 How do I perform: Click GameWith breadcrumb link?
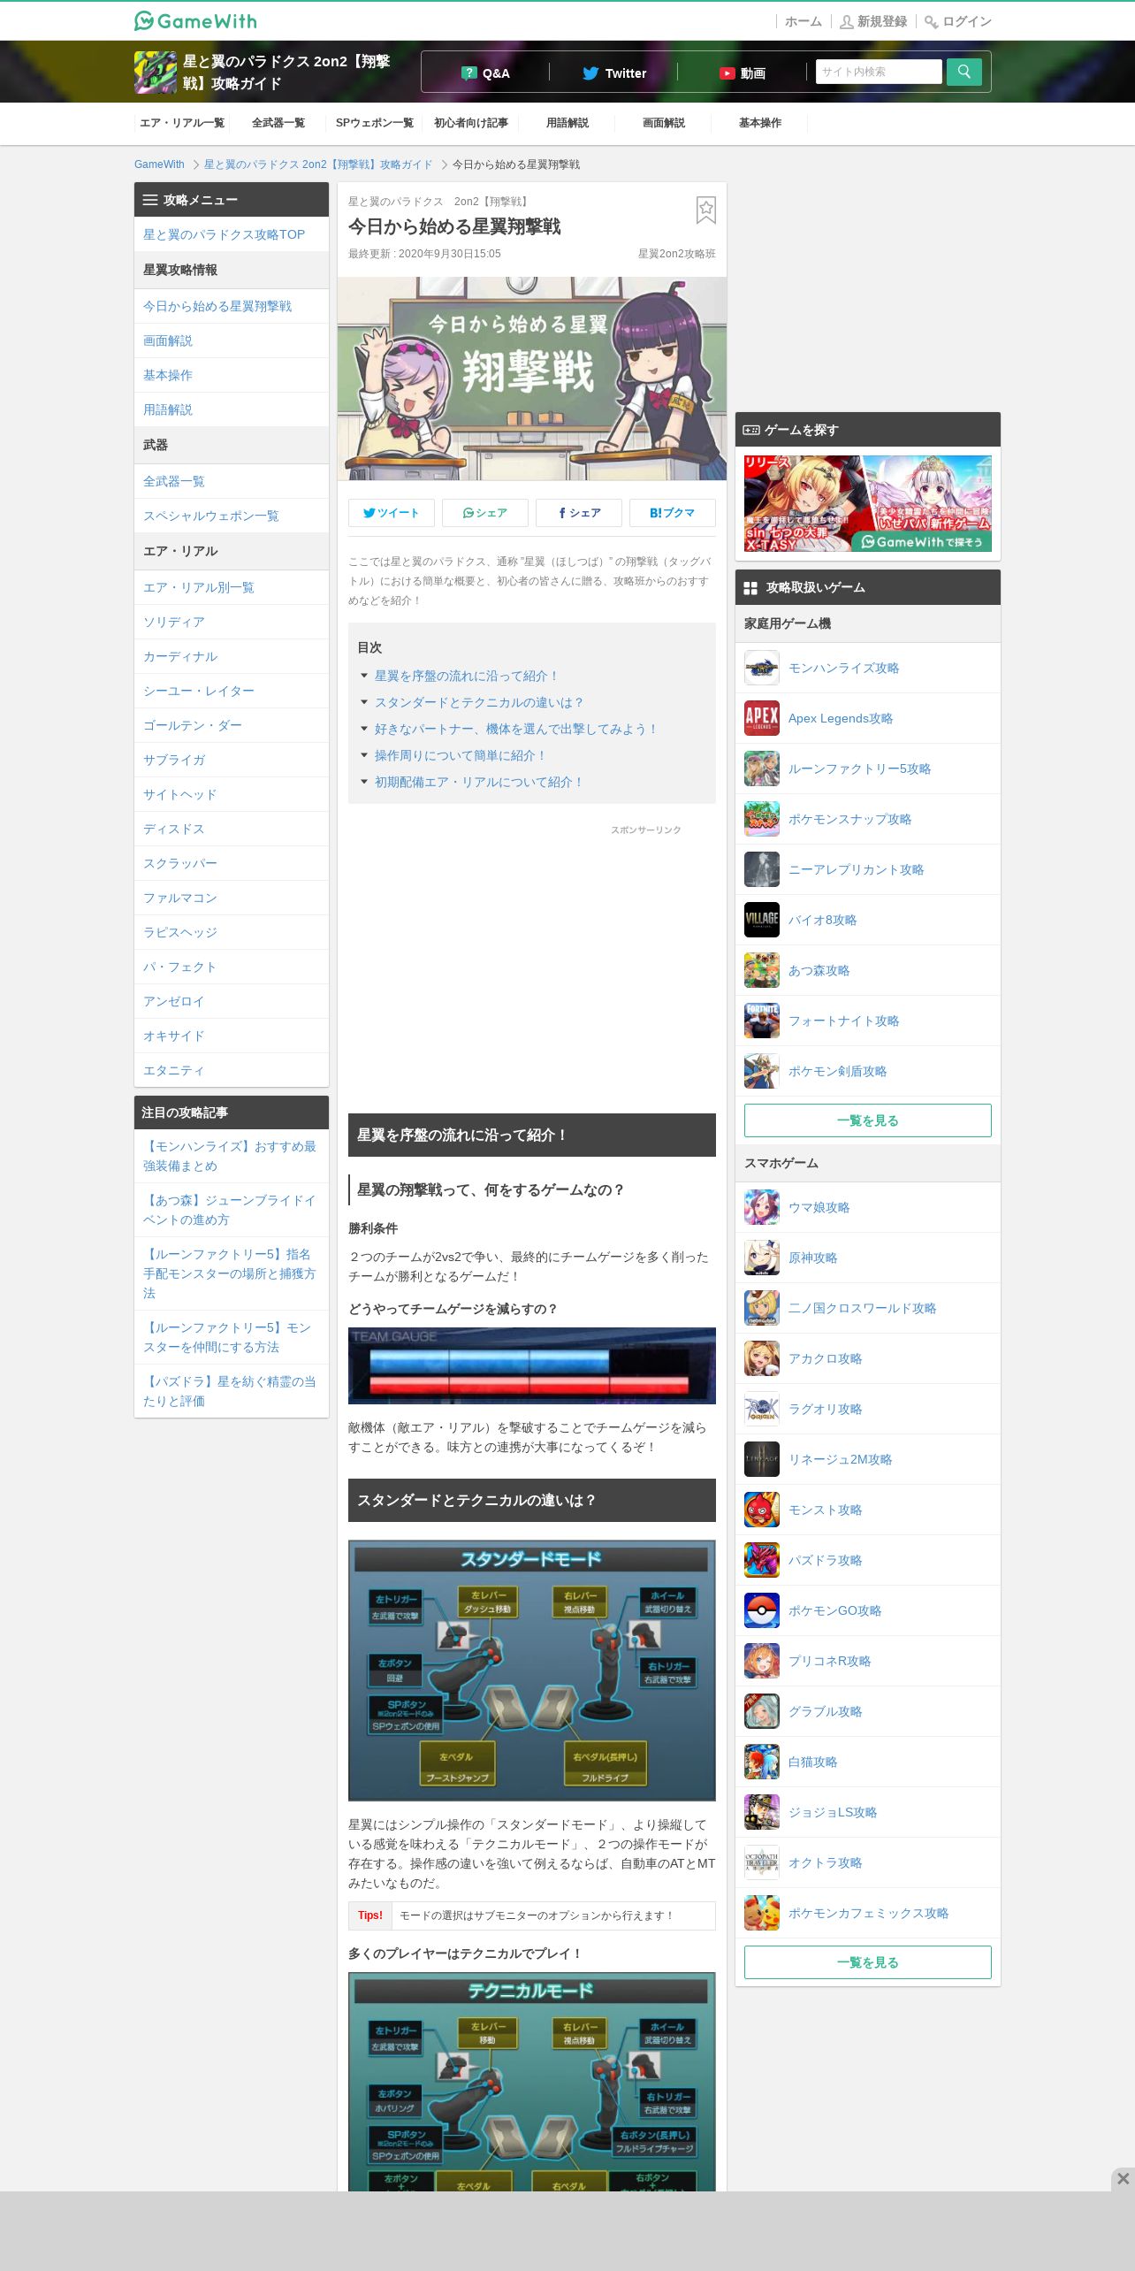pos(159,164)
